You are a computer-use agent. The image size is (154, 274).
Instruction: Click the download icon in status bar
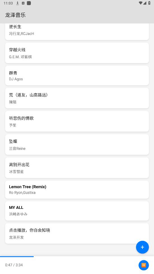pos(17,3)
